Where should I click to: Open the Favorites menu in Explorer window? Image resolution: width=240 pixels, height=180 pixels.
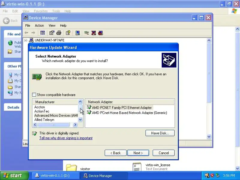click(x=41, y=11)
